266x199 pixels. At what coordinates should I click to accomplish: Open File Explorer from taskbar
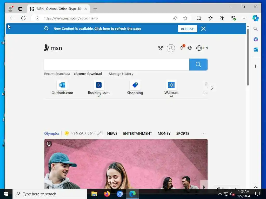click(94, 194)
